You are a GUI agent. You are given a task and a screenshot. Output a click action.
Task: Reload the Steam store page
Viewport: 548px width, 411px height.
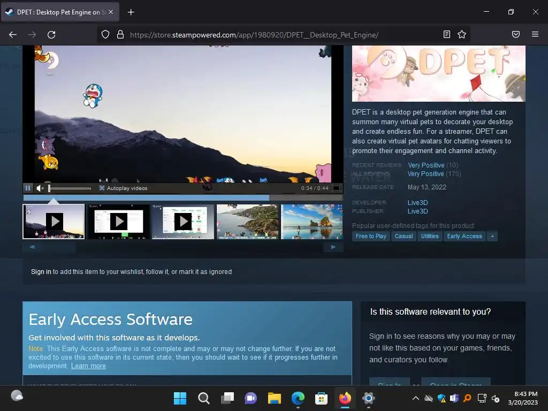(51, 35)
